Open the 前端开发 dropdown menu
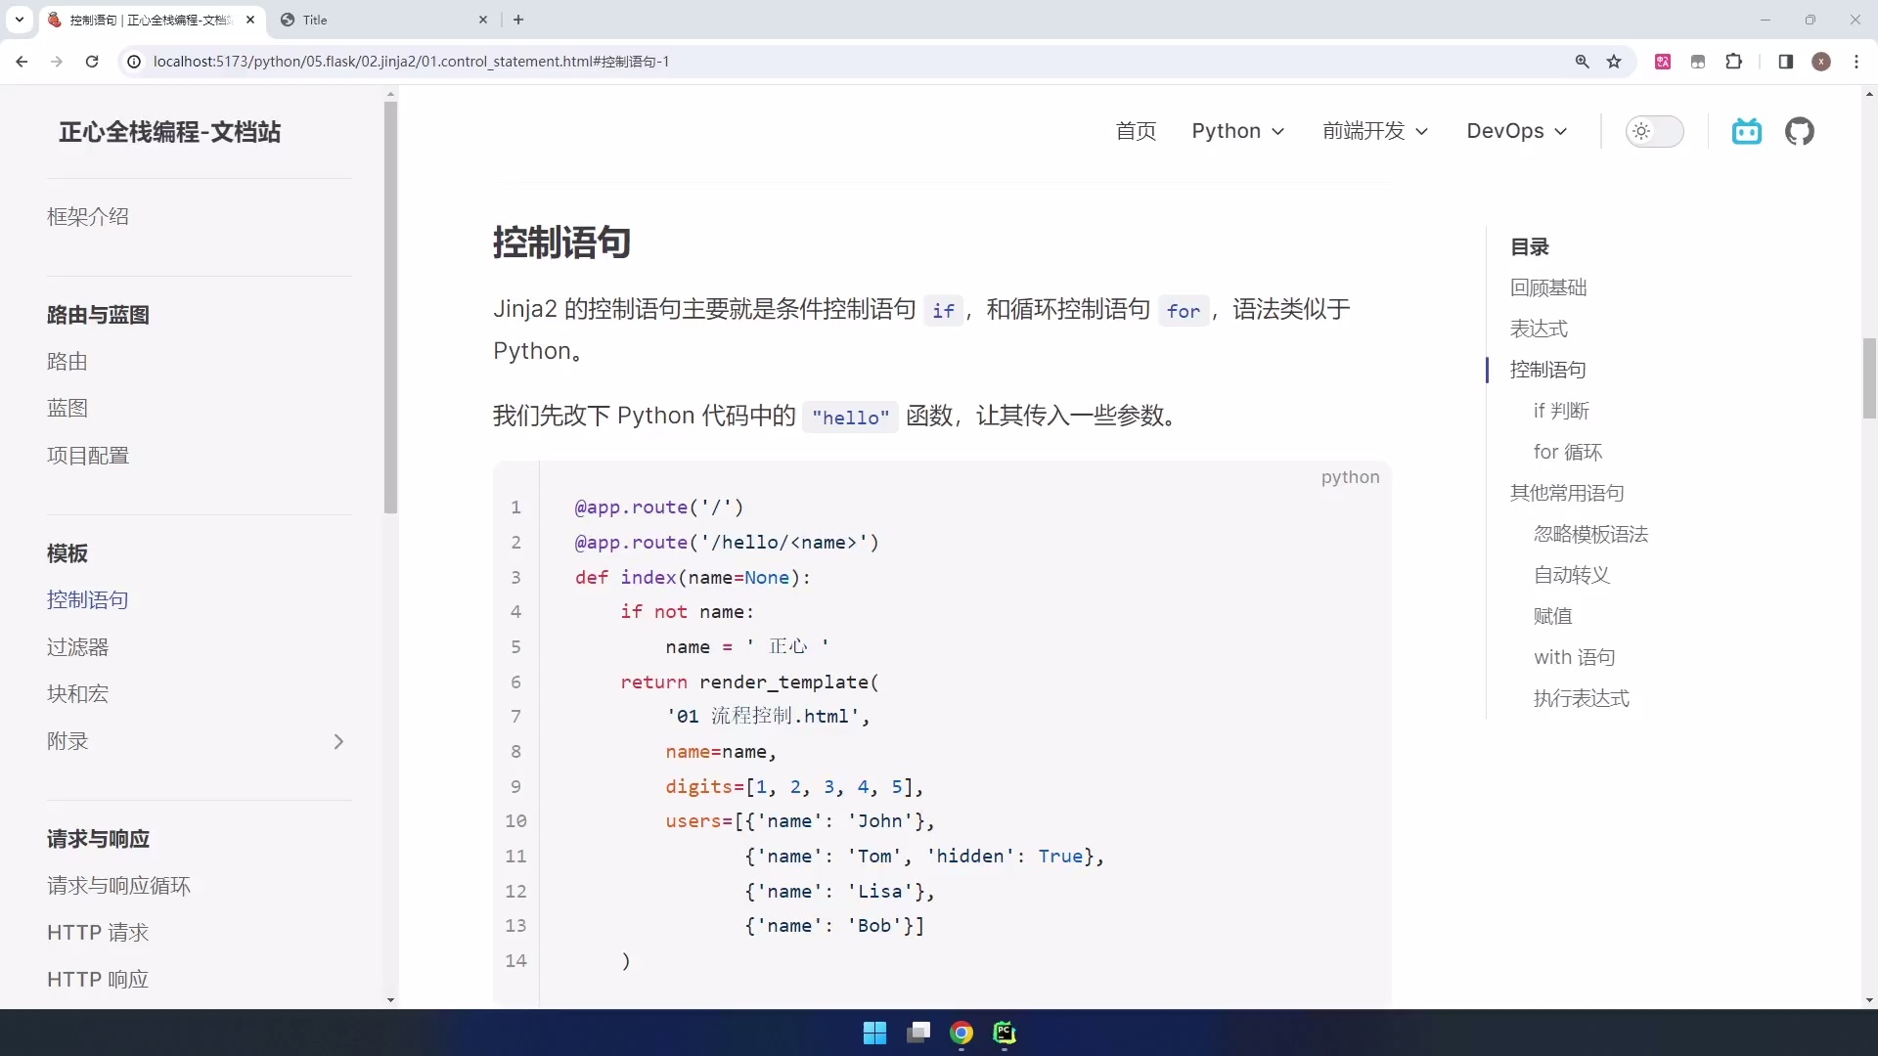This screenshot has height=1056, width=1878. pos(1374,131)
